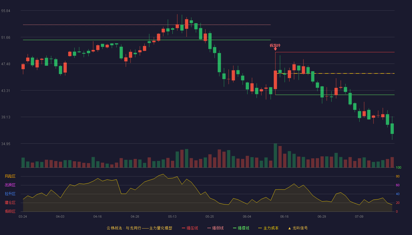Screen dimensions: 412x235
Task: Click the 20 indicator scale value
Action: [x=398, y=203]
